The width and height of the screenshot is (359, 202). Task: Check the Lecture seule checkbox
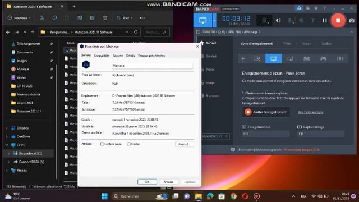coord(102,144)
